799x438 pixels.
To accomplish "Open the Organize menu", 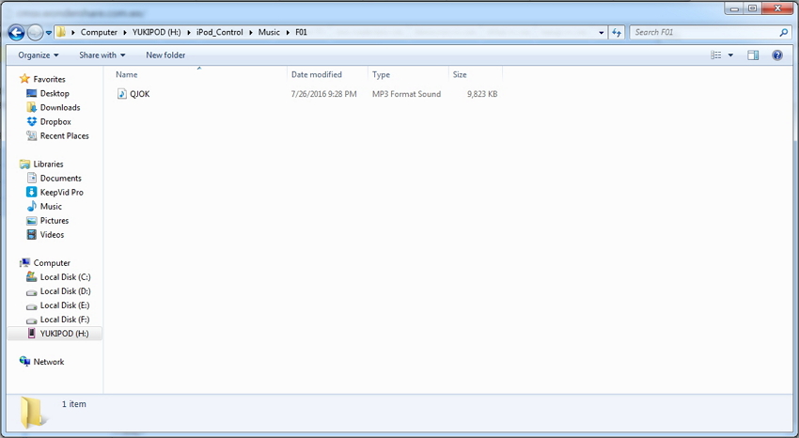I will (39, 55).
